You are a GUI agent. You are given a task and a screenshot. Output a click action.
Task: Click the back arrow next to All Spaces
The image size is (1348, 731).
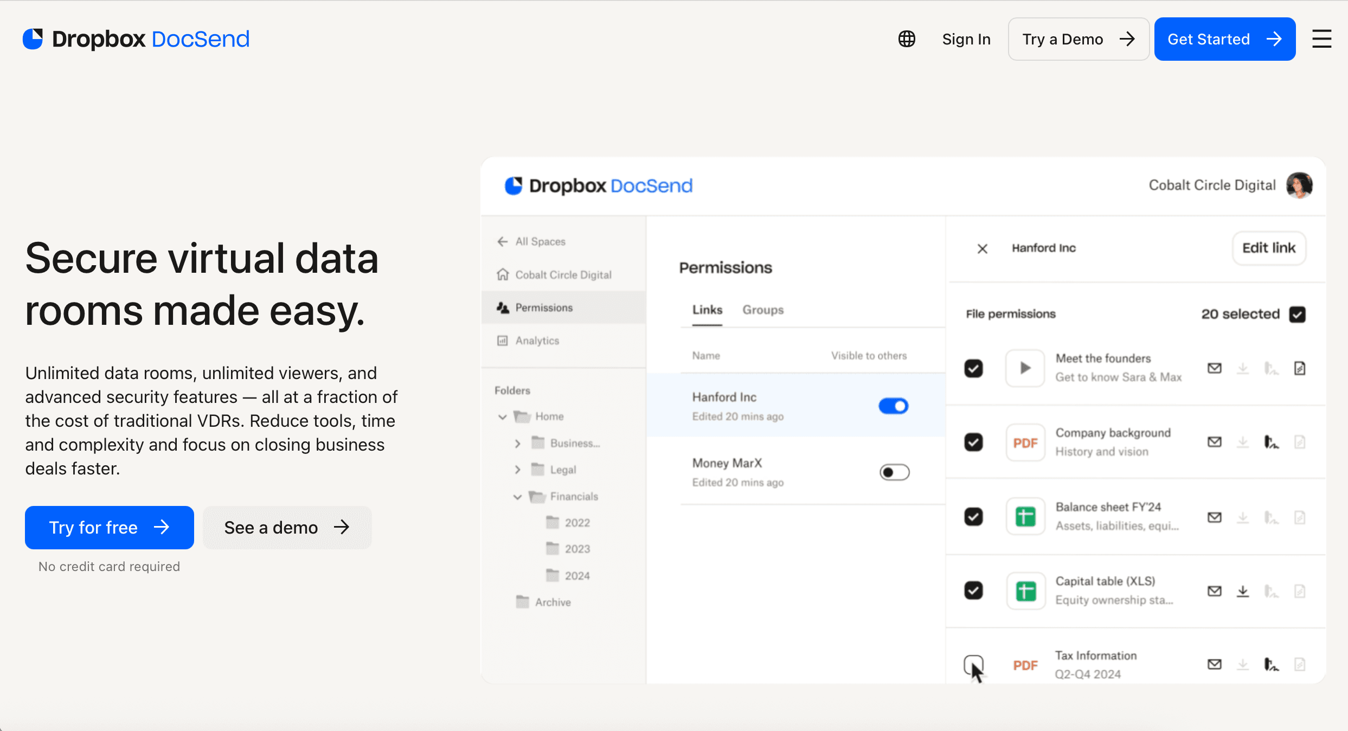[x=503, y=241]
